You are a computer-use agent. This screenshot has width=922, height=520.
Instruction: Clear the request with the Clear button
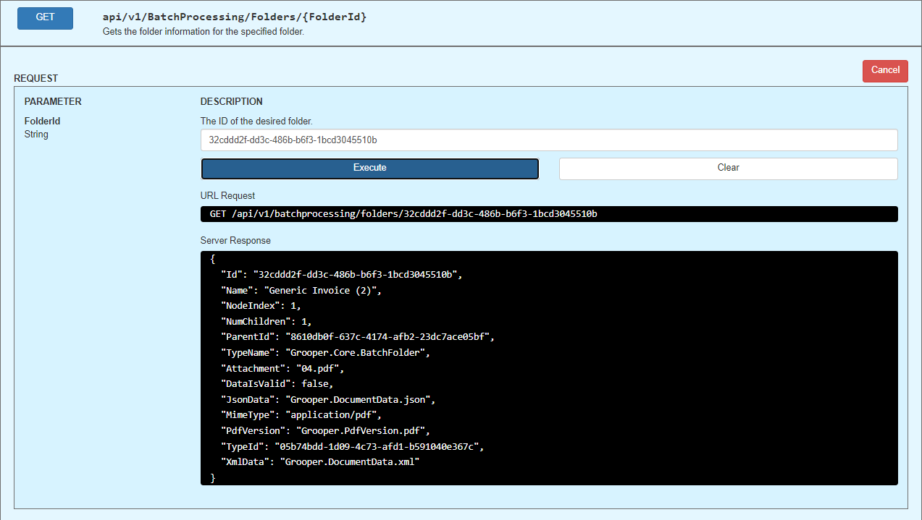(x=728, y=168)
